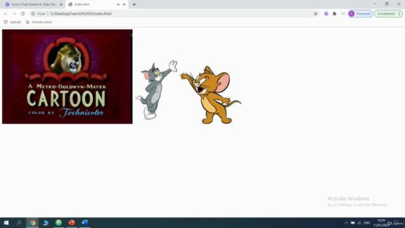Click the battery icon in system tray
405x228 pixels.
[352, 223]
